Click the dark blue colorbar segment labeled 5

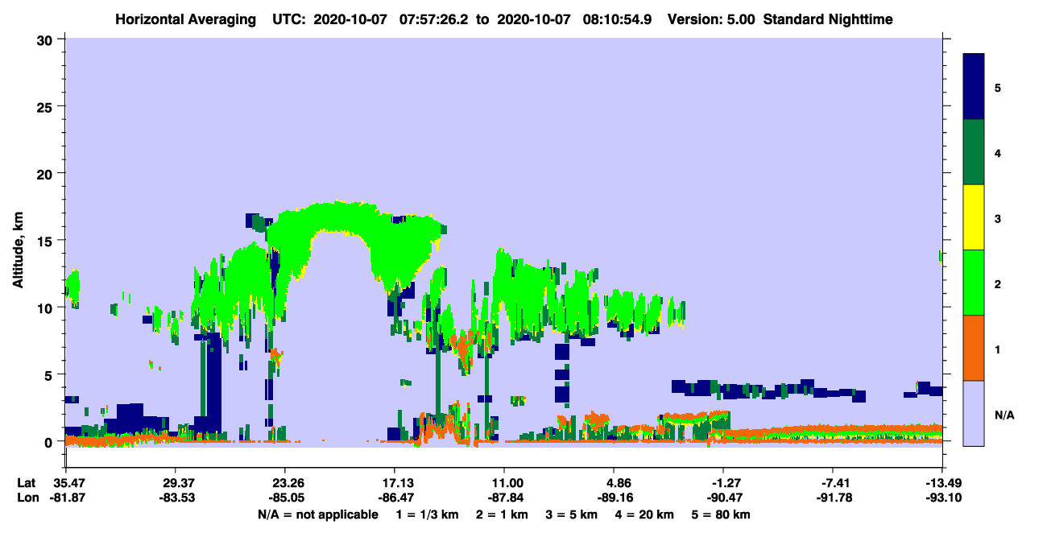(x=974, y=87)
